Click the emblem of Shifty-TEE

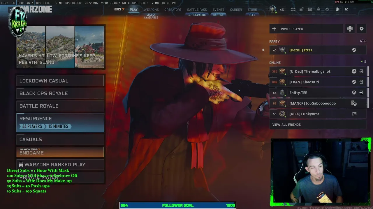click(x=282, y=93)
